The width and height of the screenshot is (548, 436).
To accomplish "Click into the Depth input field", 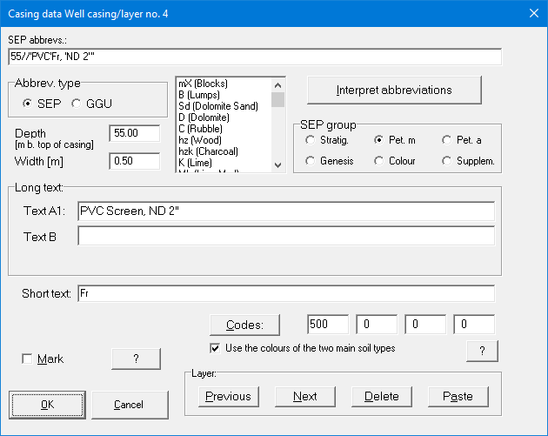I will click(x=135, y=133).
